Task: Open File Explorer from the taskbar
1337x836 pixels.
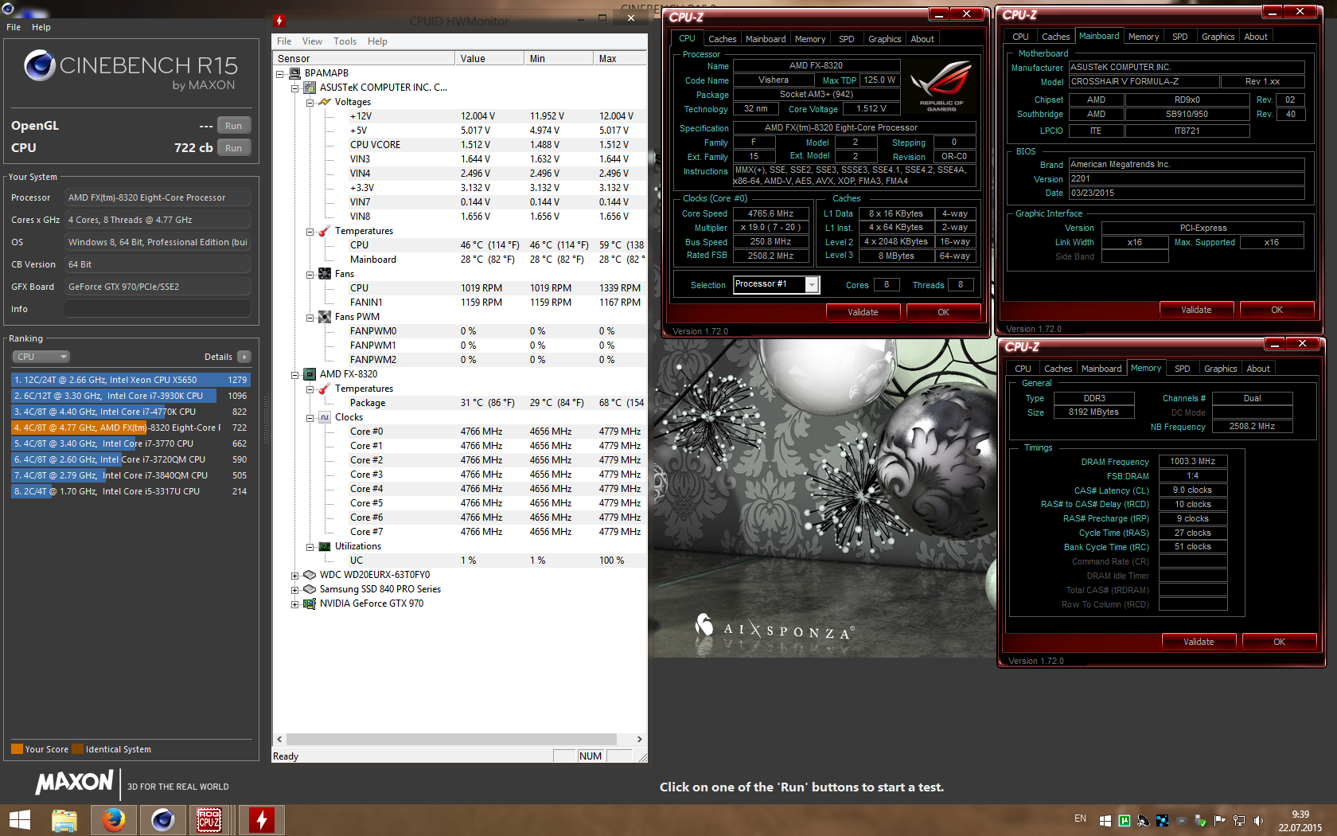Action: [64, 820]
